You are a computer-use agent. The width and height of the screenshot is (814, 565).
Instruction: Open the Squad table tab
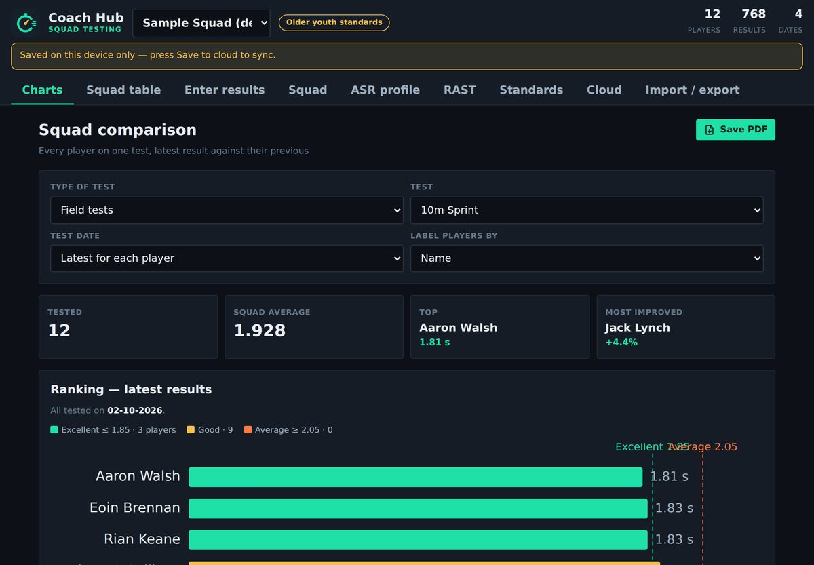[123, 90]
